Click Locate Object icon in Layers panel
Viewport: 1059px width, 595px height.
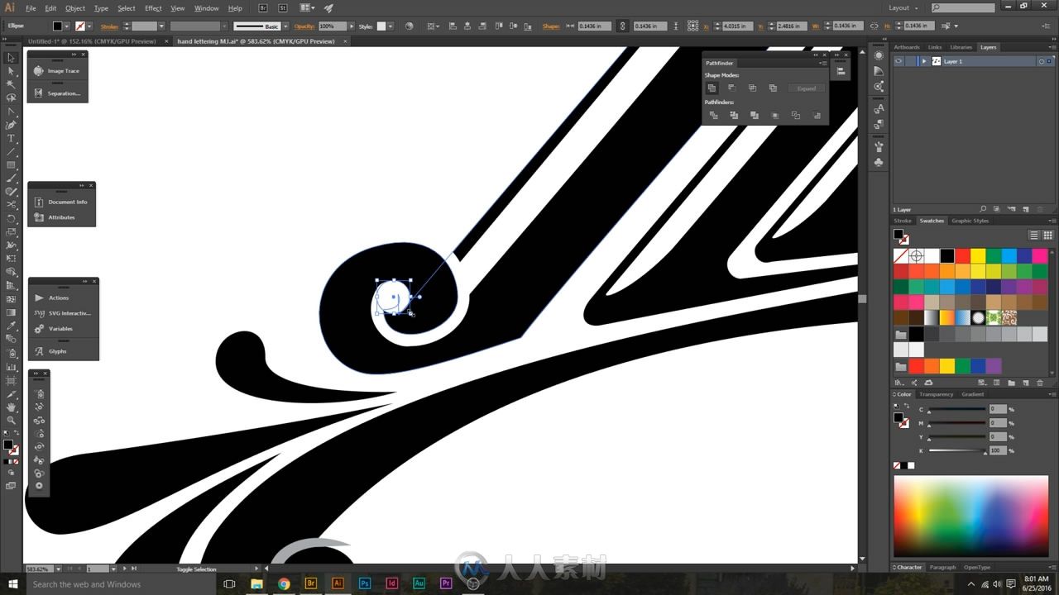(983, 210)
